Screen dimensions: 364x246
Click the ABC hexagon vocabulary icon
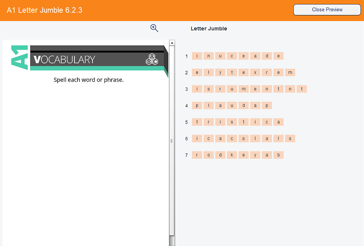152,59
